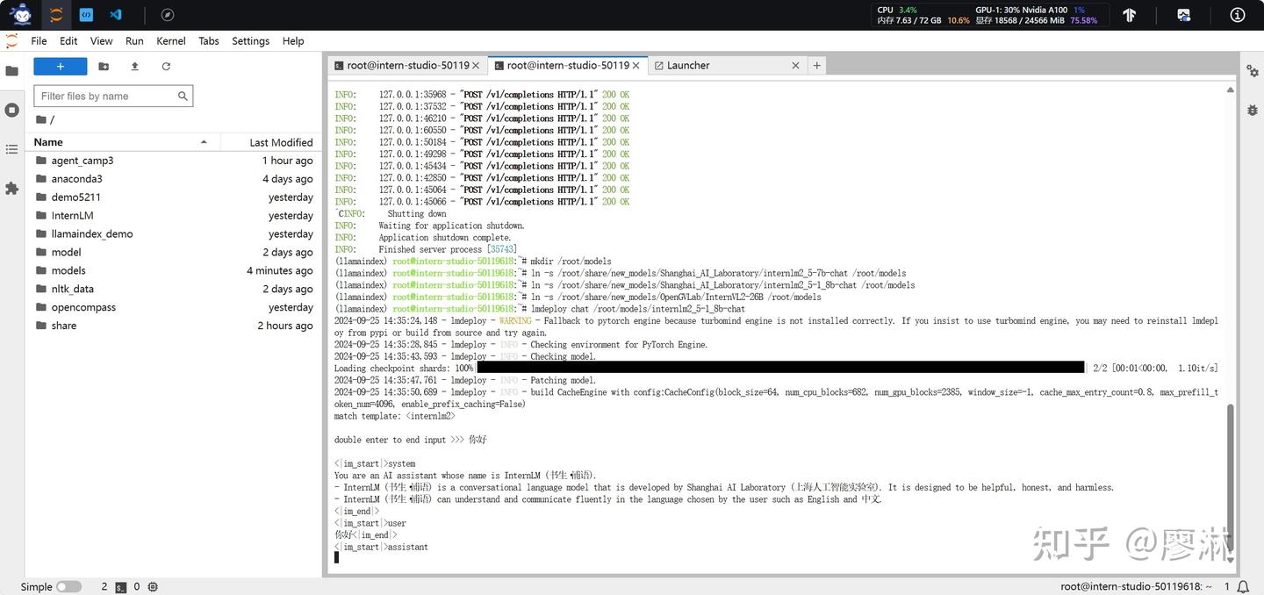Open the Property Inspector gears icon on right sidebar
1264x595 pixels.
pyautogui.click(x=1253, y=71)
